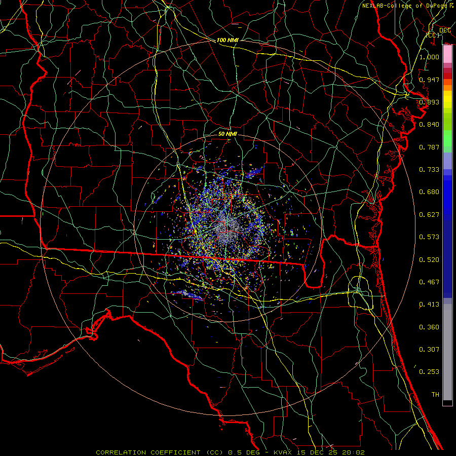
Task: Pick the light pink color bar segment
Action: click(447, 54)
